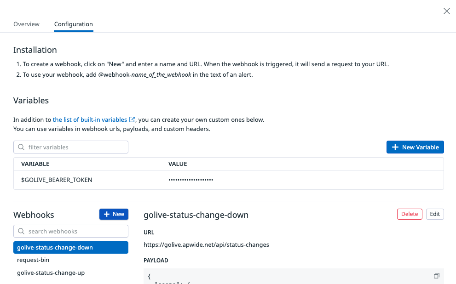Viewport: 456px width, 284px height.
Task: Copy the payload using the copy icon
Action: (x=436, y=276)
